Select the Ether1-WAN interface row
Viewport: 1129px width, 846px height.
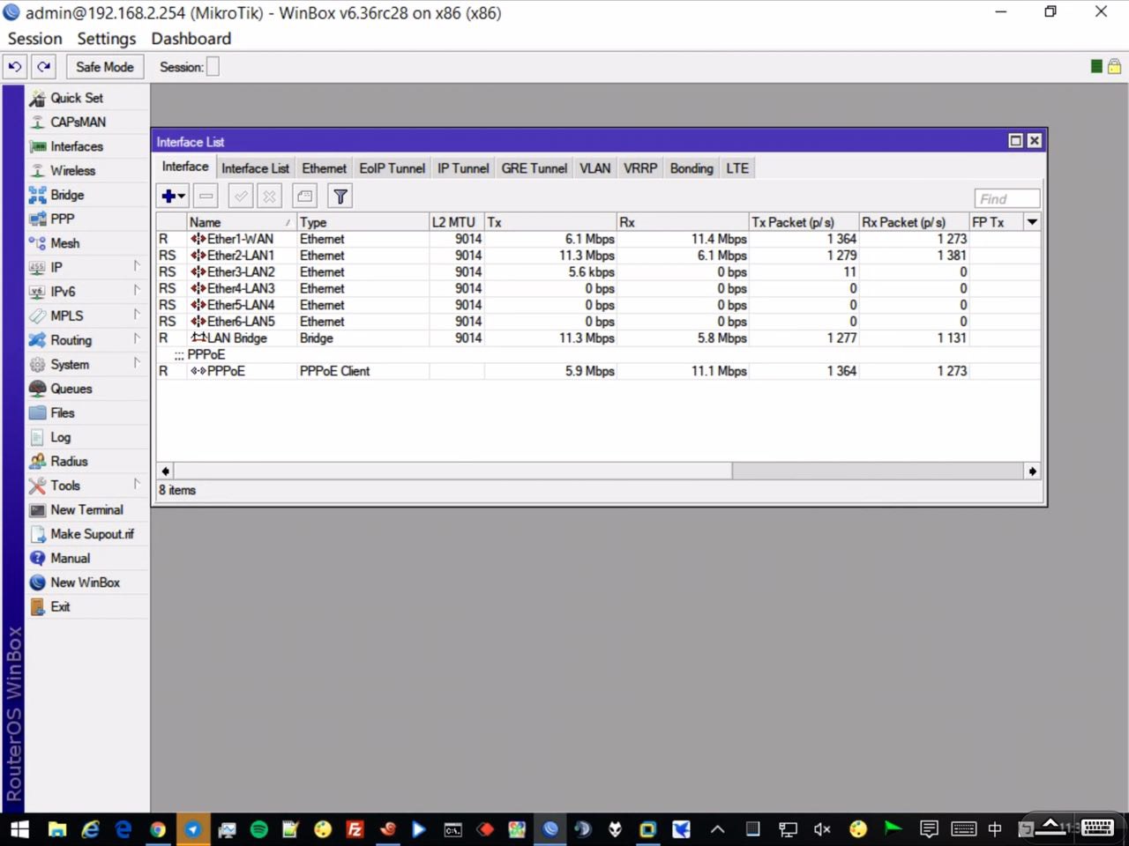click(240, 239)
